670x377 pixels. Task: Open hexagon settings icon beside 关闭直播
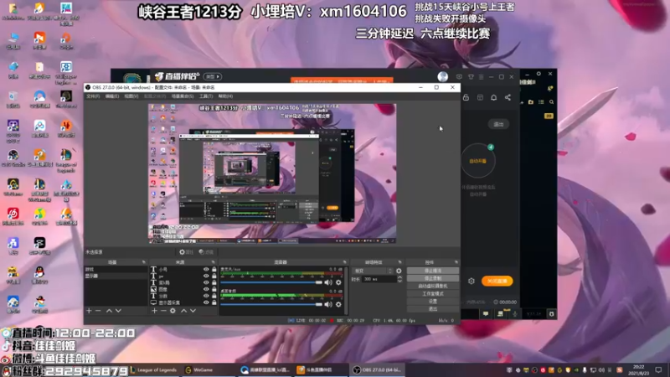(472, 281)
